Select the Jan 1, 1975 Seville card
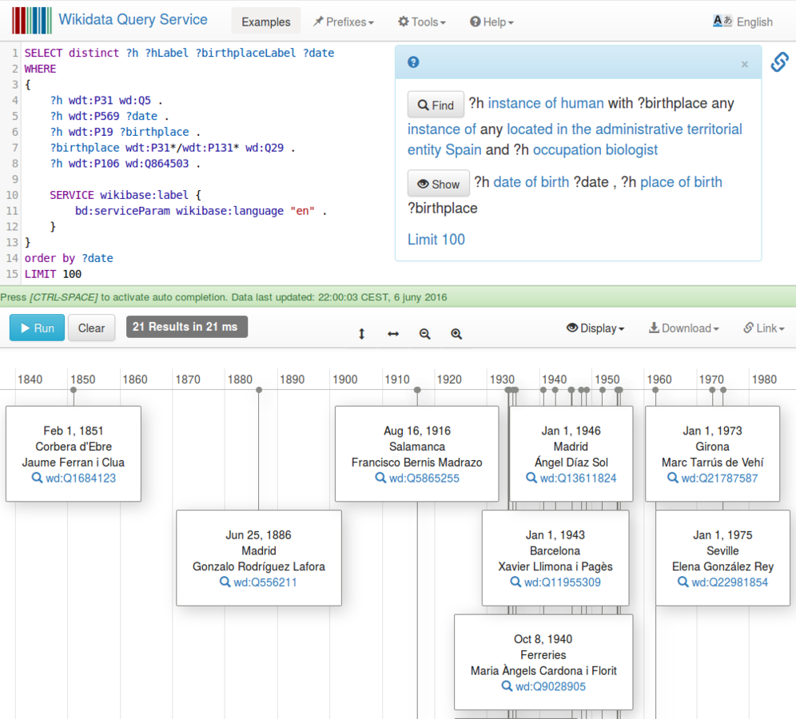The height and width of the screenshot is (719, 796). pyautogui.click(x=722, y=558)
